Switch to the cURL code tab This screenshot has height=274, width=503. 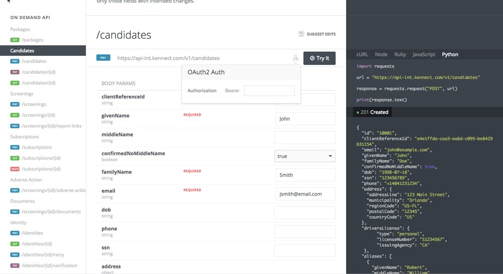tap(363, 54)
